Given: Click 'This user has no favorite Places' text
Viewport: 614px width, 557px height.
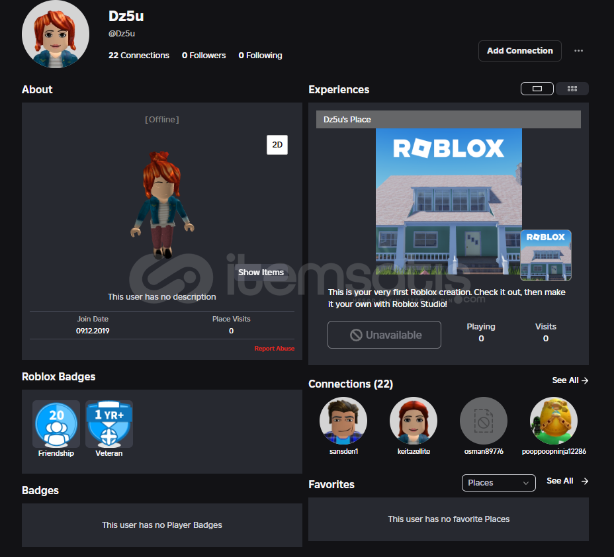Looking at the screenshot, I should pyautogui.click(x=449, y=519).
